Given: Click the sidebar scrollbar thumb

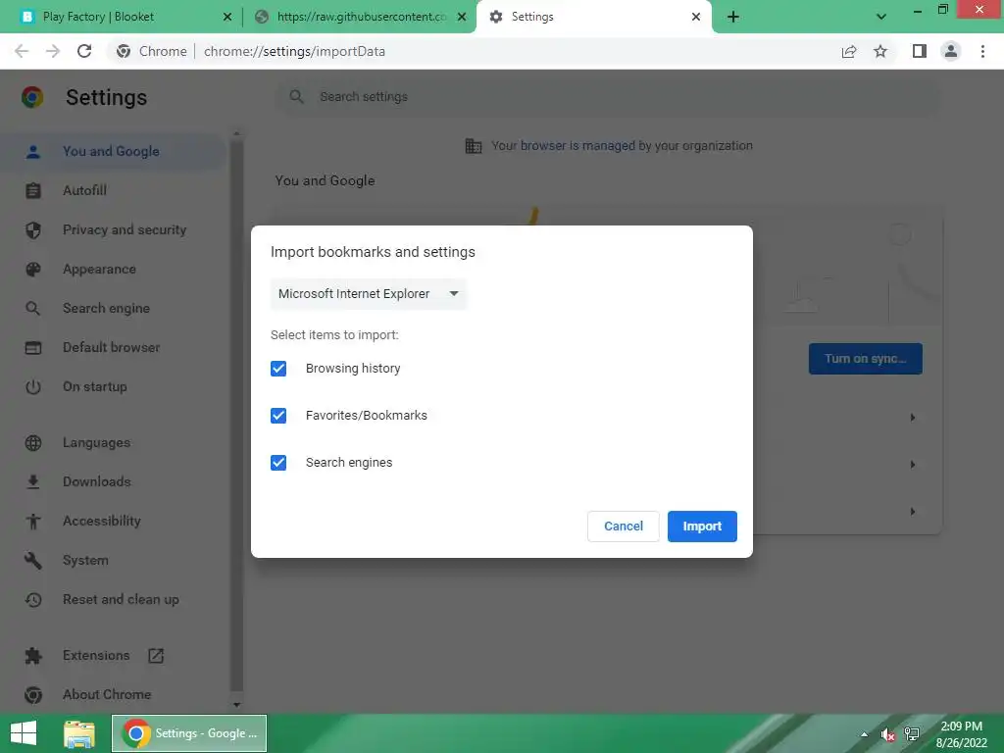Looking at the screenshot, I should [236, 416].
